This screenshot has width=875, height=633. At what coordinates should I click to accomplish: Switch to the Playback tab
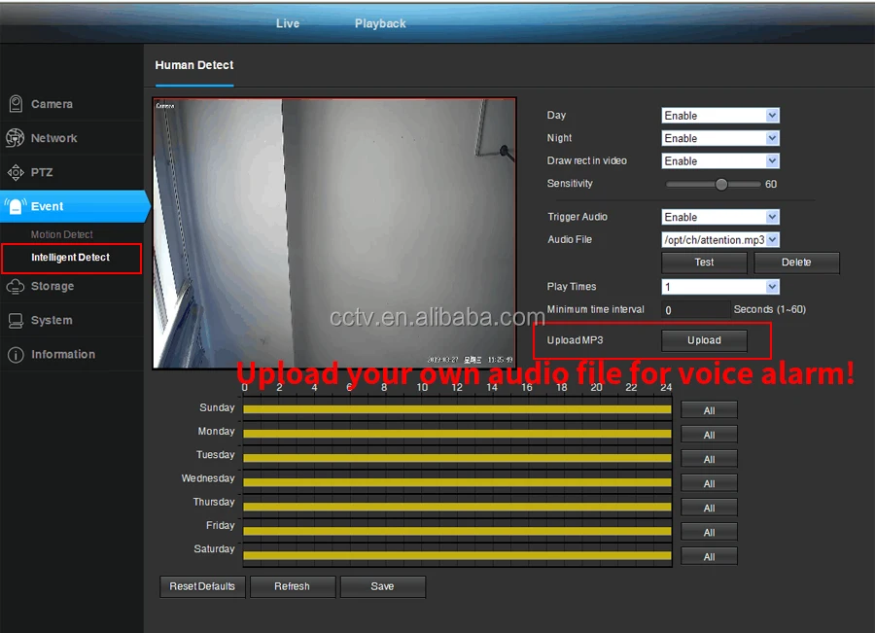pyautogui.click(x=380, y=23)
